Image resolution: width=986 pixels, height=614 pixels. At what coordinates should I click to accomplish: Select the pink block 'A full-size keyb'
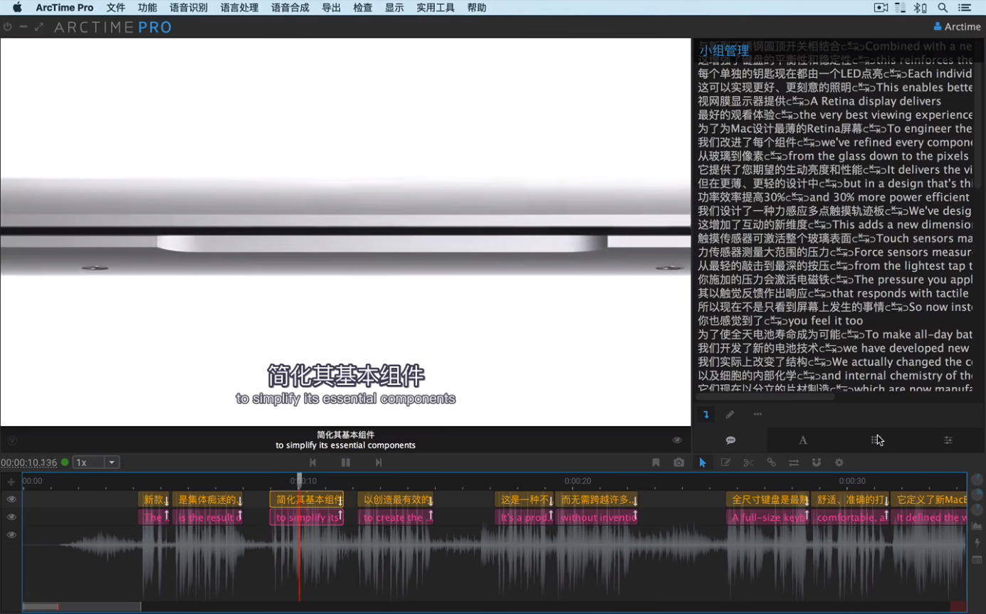tap(768, 517)
